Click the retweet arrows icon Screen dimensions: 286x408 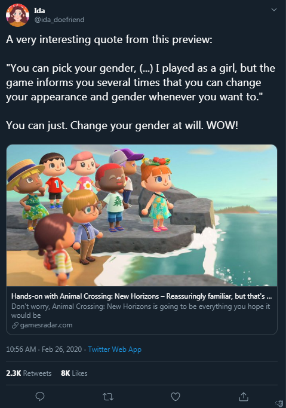108,397
